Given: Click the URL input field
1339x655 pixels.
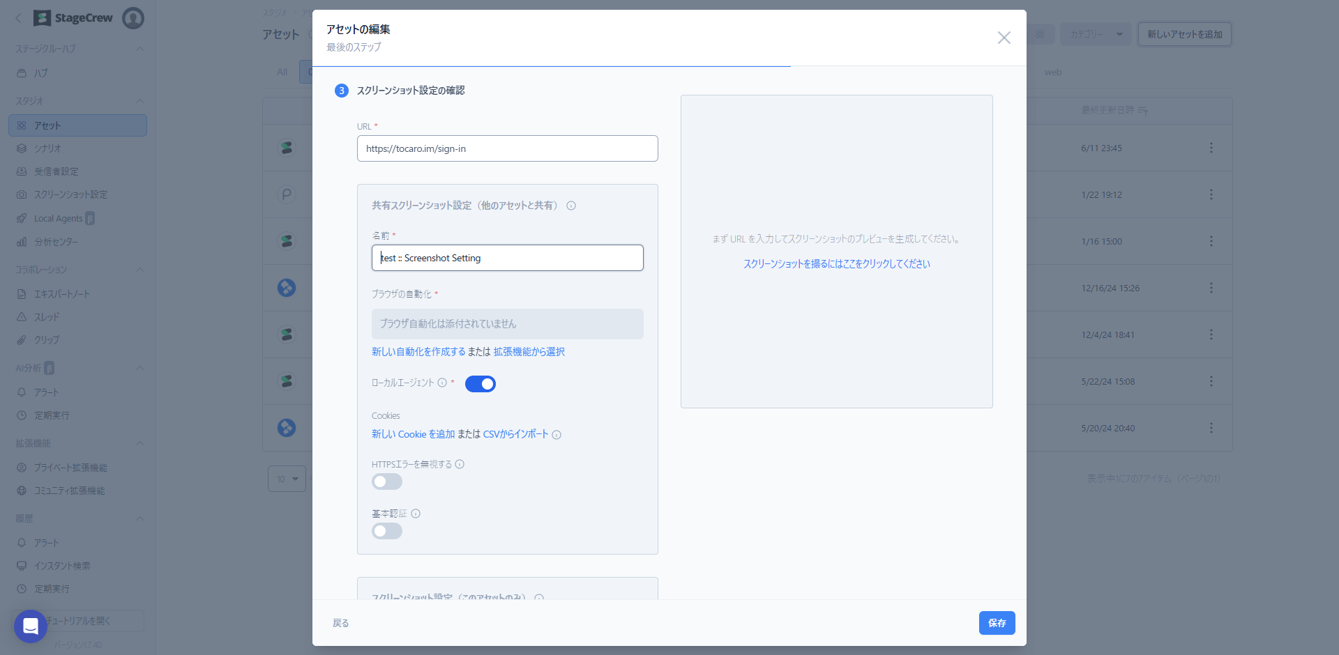Looking at the screenshot, I should [507, 148].
